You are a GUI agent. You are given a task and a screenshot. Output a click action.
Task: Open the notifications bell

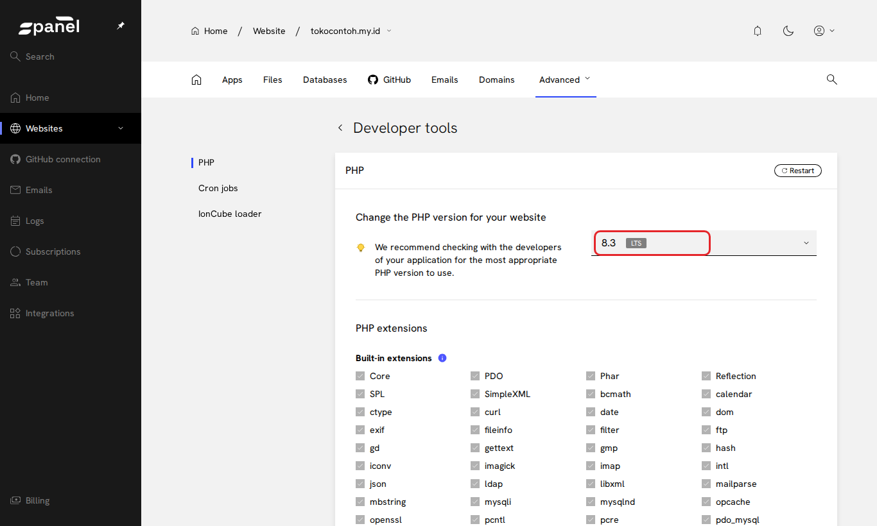[x=758, y=31]
